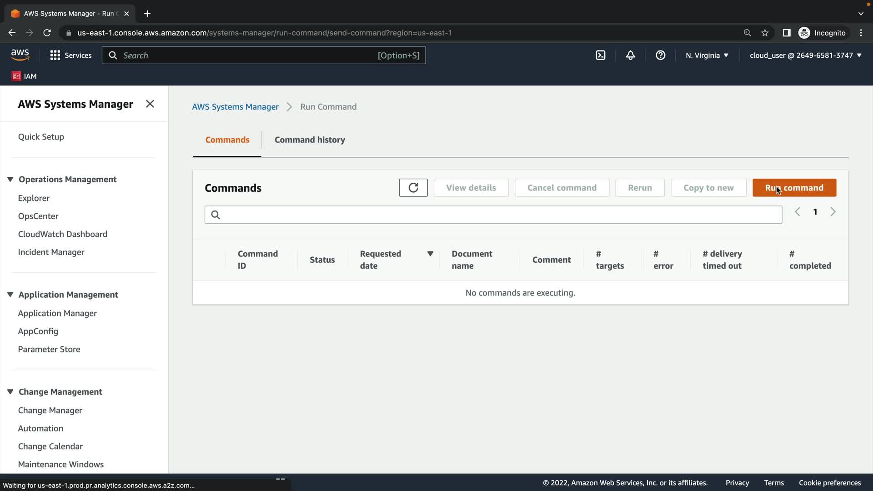
Task: Bookmark this page with star icon
Action: [x=765, y=33]
